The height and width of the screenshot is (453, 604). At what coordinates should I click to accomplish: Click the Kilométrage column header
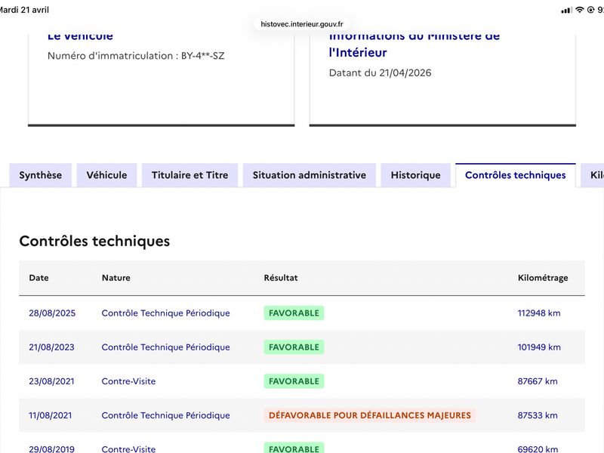pos(543,278)
